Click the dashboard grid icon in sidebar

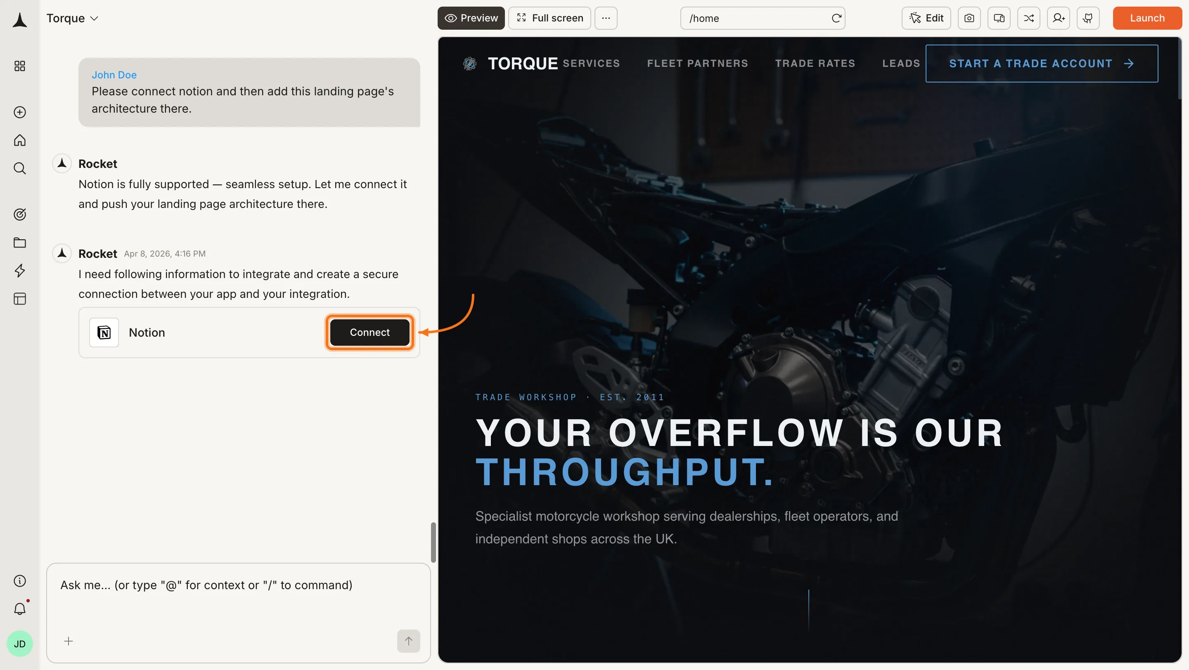(19, 66)
